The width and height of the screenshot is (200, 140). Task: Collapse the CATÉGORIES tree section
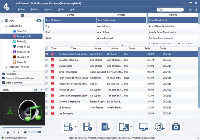point(6,26)
